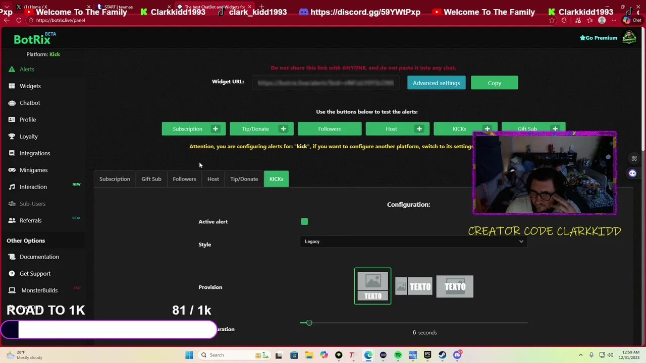Open the Widgets sidebar icon
The height and width of the screenshot is (363, 646).
point(12,86)
